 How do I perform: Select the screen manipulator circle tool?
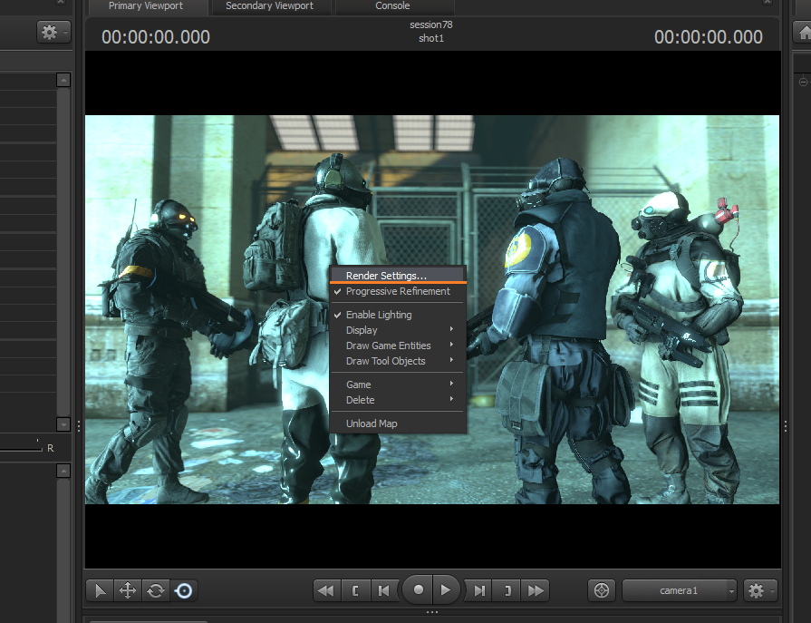(184, 590)
